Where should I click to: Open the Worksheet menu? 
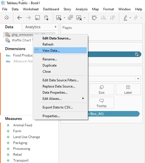(x=31, y=9)
